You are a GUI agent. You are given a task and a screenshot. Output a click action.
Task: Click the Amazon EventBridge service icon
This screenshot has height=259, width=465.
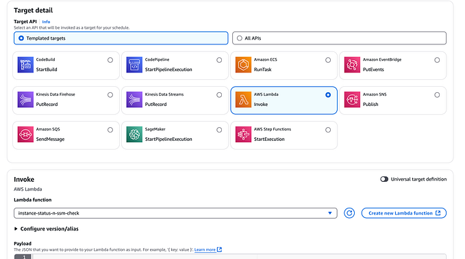click(x=352, y=65)
